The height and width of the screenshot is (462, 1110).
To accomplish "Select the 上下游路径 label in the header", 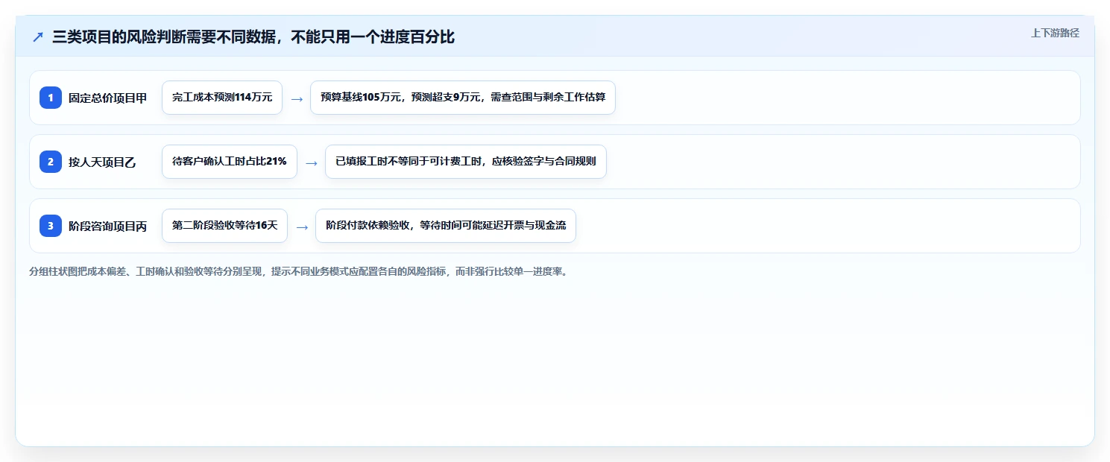I will 1055,33.
